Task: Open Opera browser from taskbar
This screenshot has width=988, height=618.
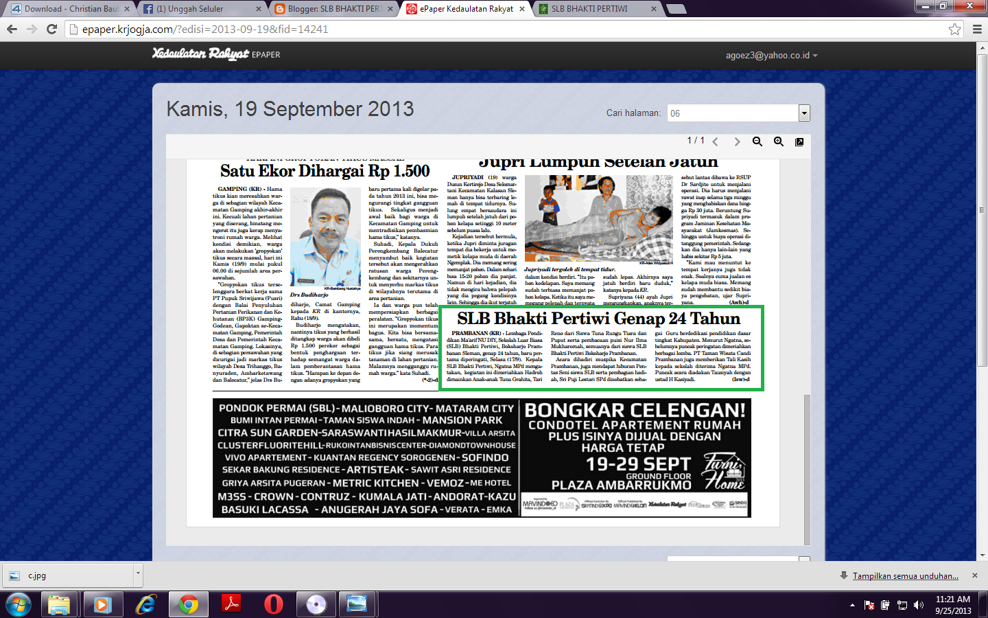Action: pos(273,604)
